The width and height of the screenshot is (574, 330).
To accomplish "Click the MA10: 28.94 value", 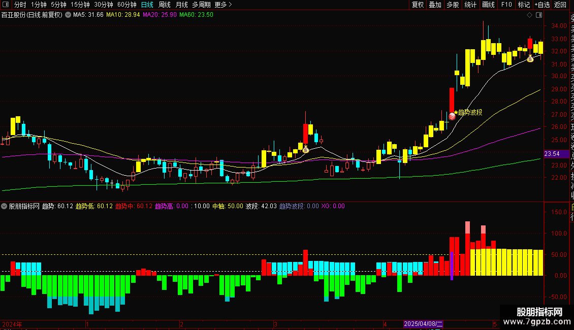I will pyautogui.click(x=123, y=15).
